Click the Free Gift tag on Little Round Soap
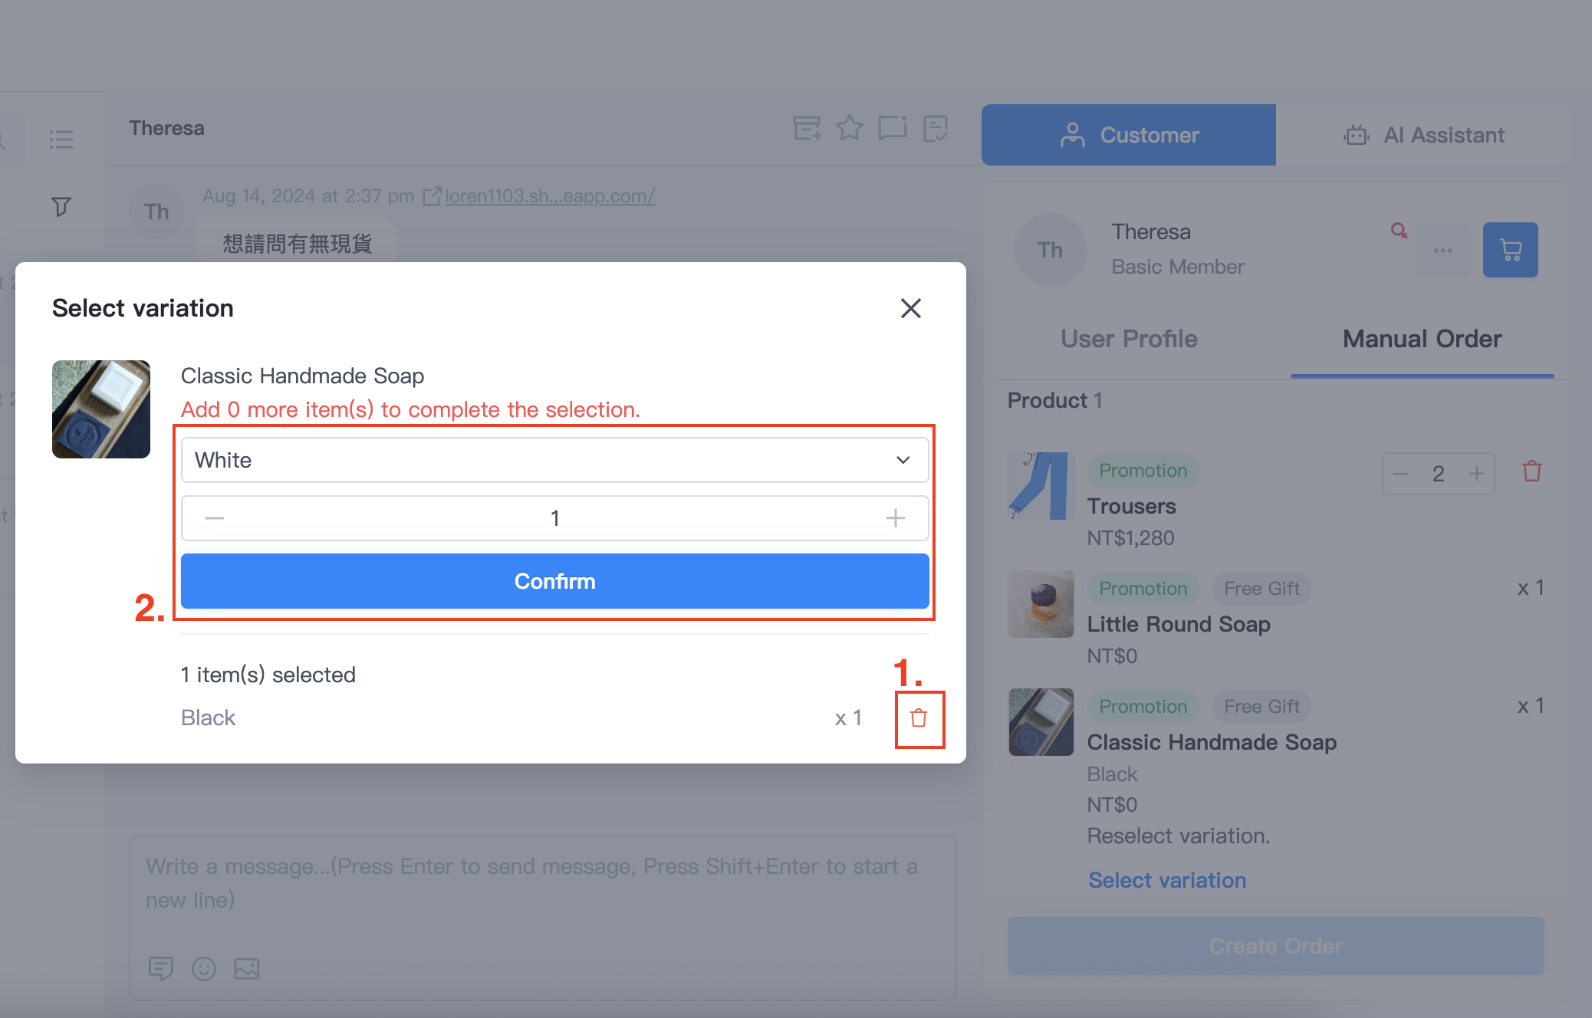1592x1018 pixels. coord(1261,589)
